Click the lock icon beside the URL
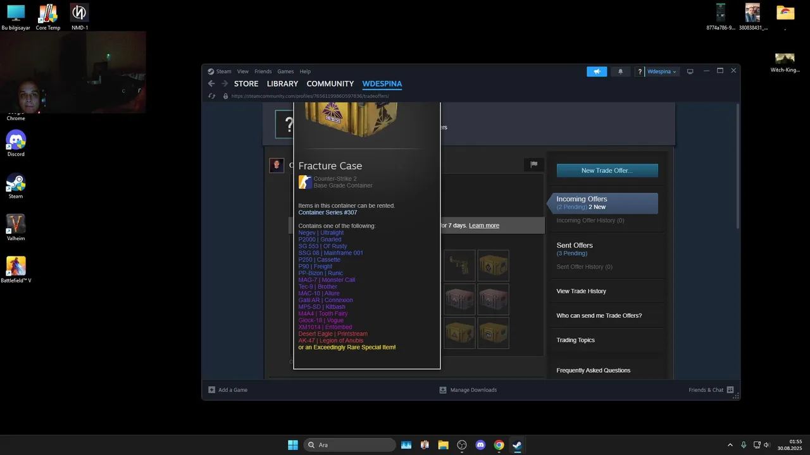The image size is (810, 455). pyautogui.click(x=225, y=96)
